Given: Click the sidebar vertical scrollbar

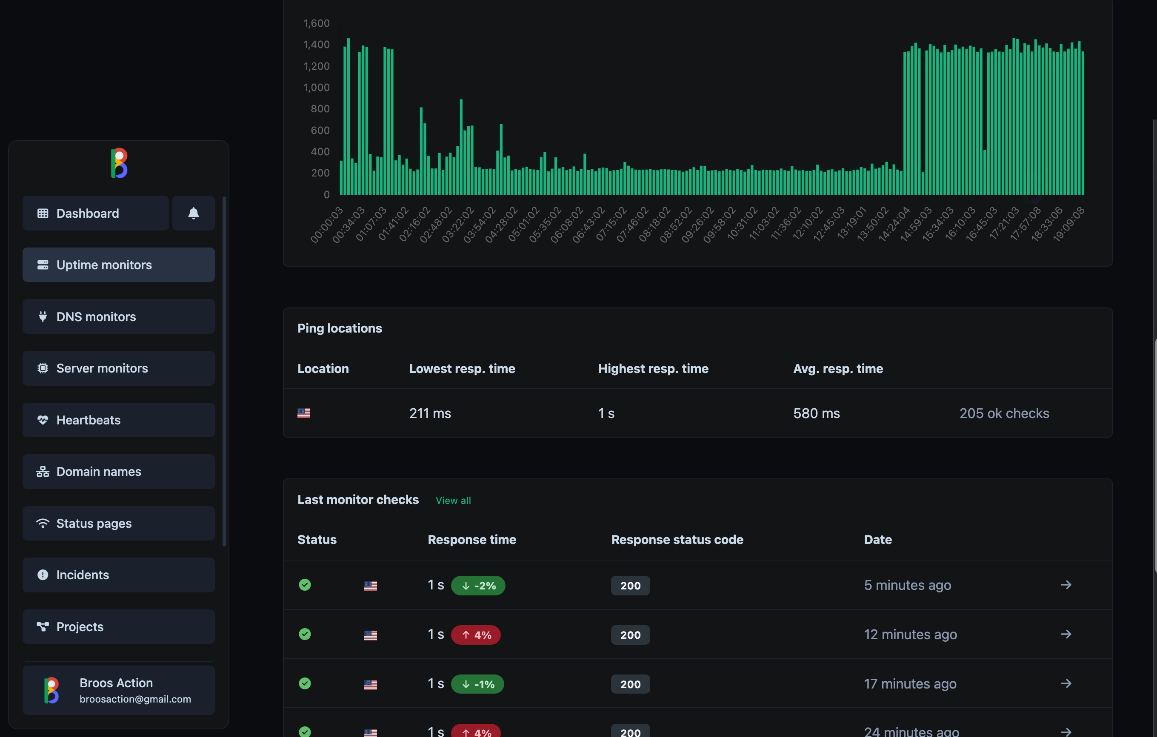Looking at the screenshot, I should click(224, 371).
